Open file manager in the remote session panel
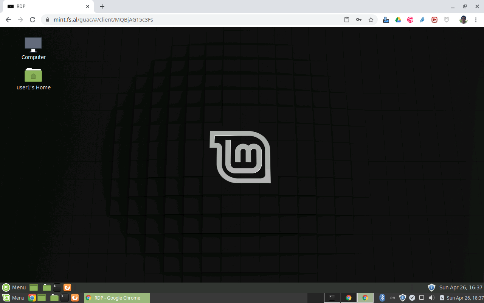 pos(47,287)
